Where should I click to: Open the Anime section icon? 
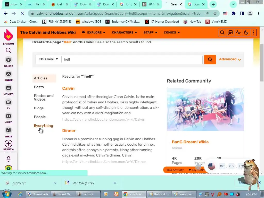pos(9,74)
